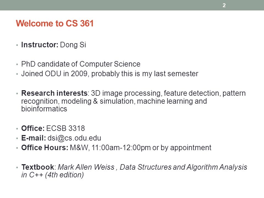Click the instructor name Dong Si
This screenshot has width=264, height=198.
click(x=73, y=45)
